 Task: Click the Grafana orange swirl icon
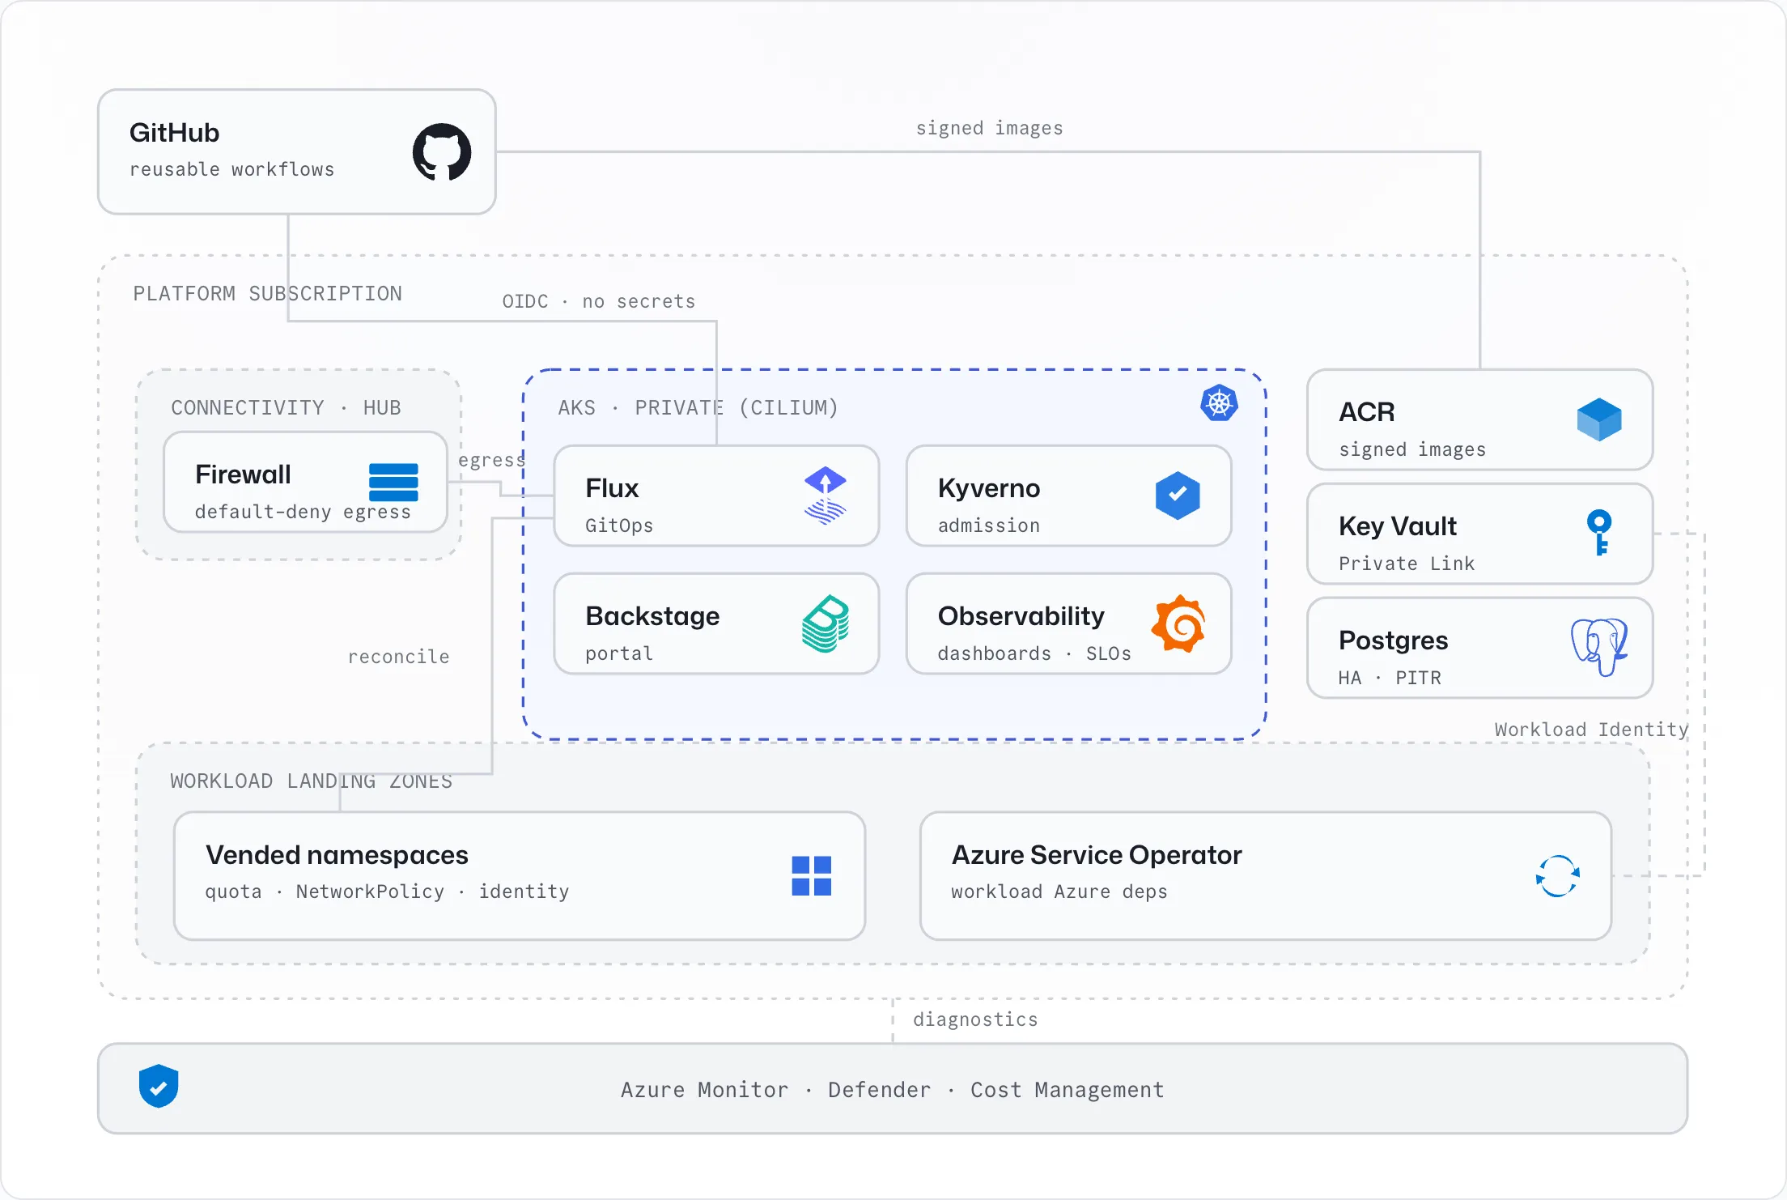tap(1178, 623)
